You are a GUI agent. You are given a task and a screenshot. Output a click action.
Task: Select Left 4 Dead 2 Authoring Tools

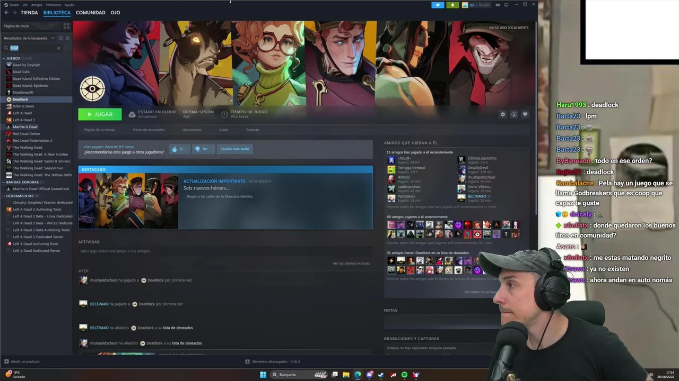coord(37,210)
